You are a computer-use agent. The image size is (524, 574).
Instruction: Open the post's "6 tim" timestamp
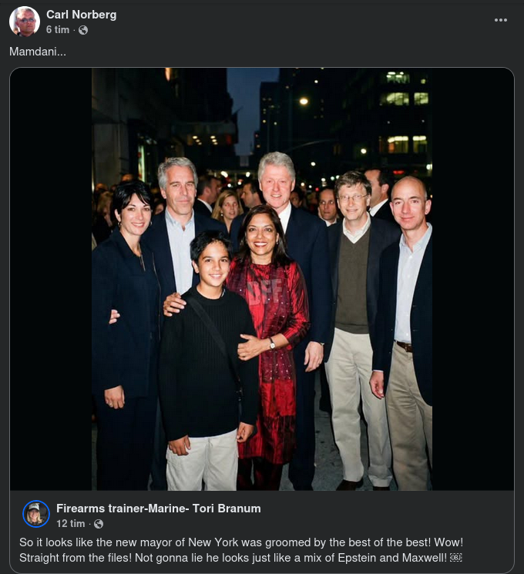coord(57,30)
